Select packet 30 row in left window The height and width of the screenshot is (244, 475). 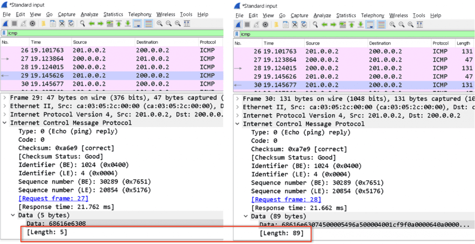coord(112,84)
